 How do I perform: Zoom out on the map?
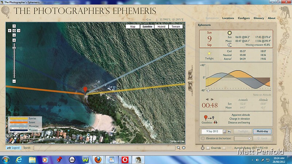pos(14,81)
